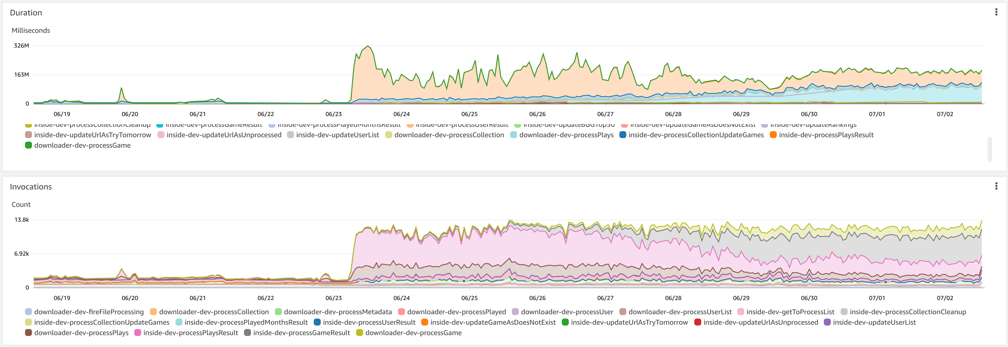
Task: Click the red inside-dev-updateUrlAsUnprocessed icon in Invocations
Action: (698, 322)
